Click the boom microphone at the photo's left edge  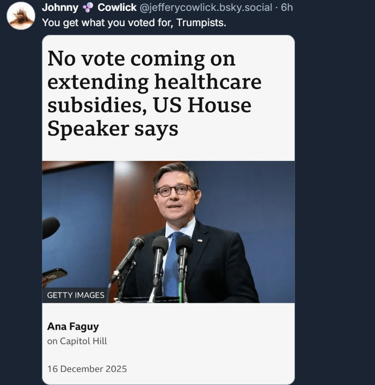click(x=51, y=228)
